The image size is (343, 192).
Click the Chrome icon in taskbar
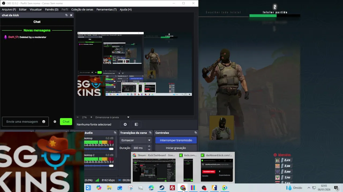pos(183,188)
